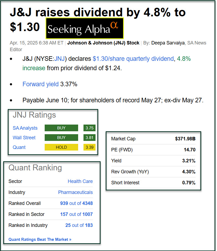Click the Deepa Sarvaiya author name
Image resolution: width=217 pixels, height=251 pixels.
tap(168, 43)
